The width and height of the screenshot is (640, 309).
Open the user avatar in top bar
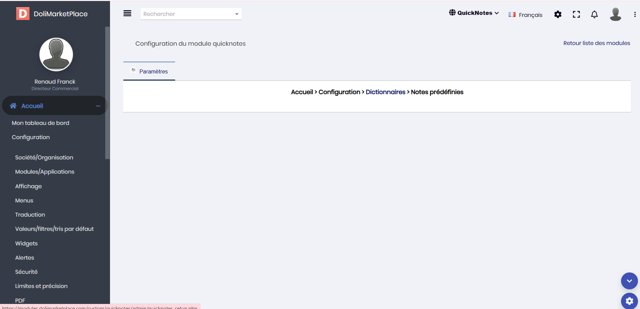pos(615,14)
